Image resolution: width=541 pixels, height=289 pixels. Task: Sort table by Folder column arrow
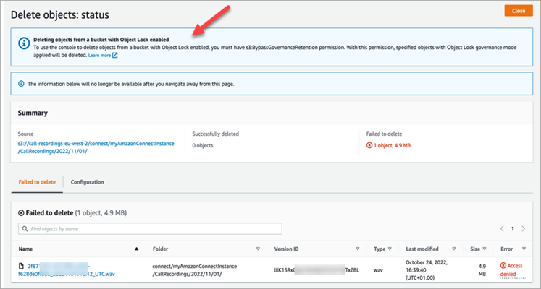click(258, 248)
